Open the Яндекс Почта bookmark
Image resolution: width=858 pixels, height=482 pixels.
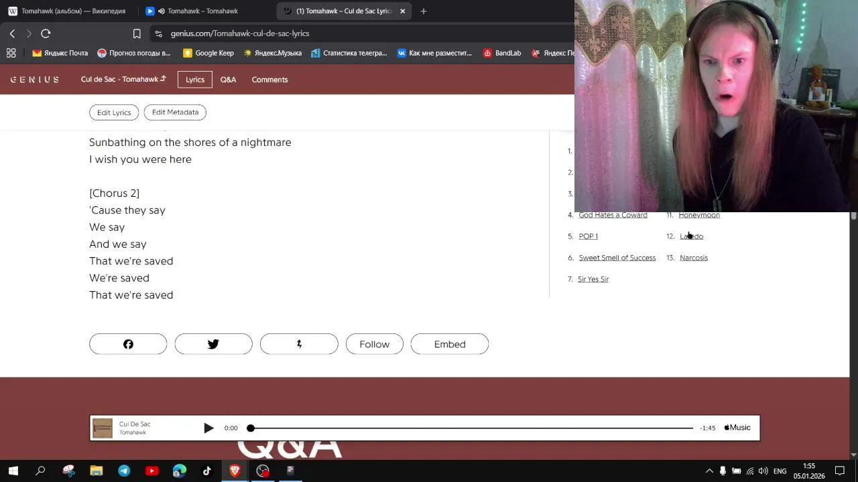tap(60, 53)
